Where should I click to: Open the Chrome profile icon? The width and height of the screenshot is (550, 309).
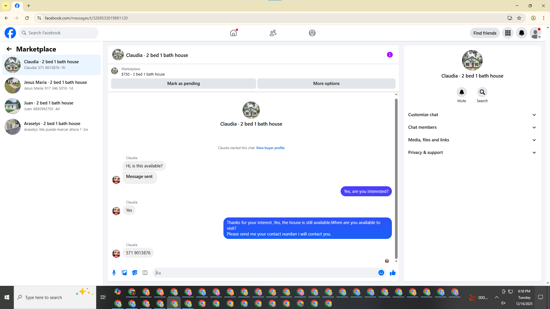point(533,18)
